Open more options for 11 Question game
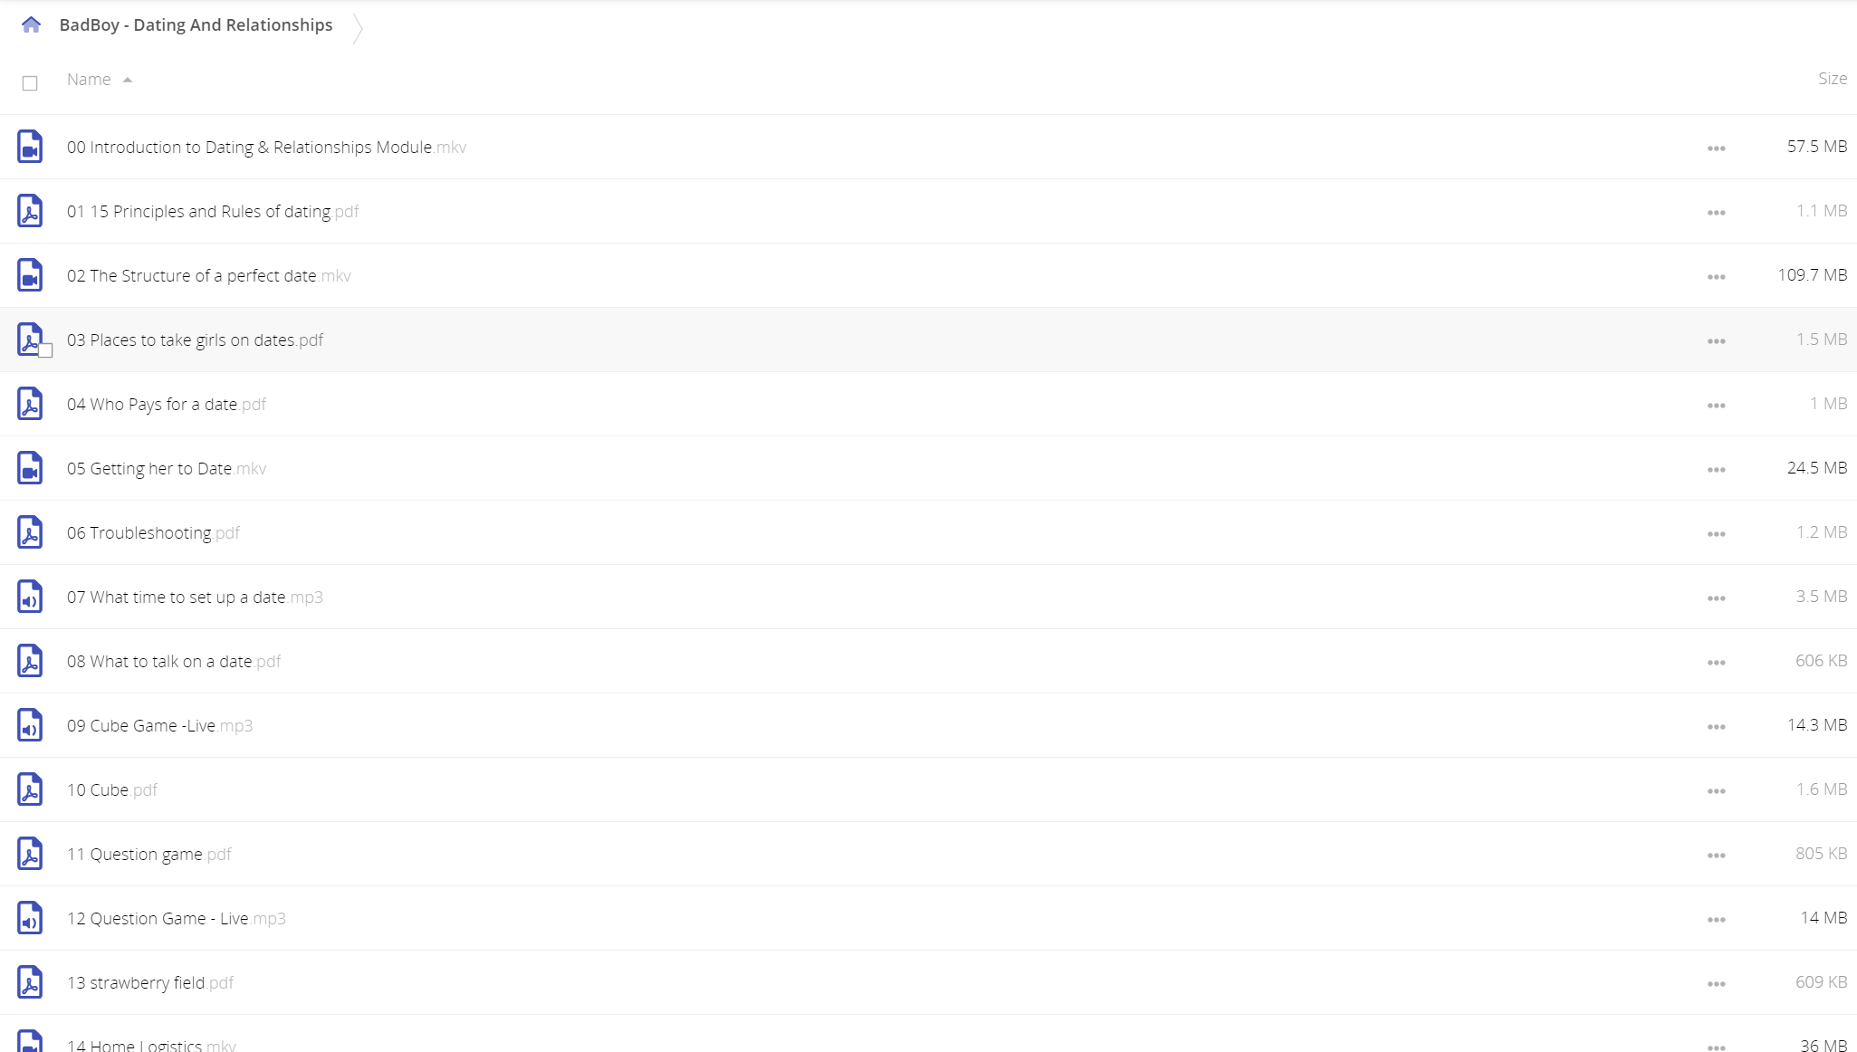The image size is (1857, 1052). [1716, 856]
